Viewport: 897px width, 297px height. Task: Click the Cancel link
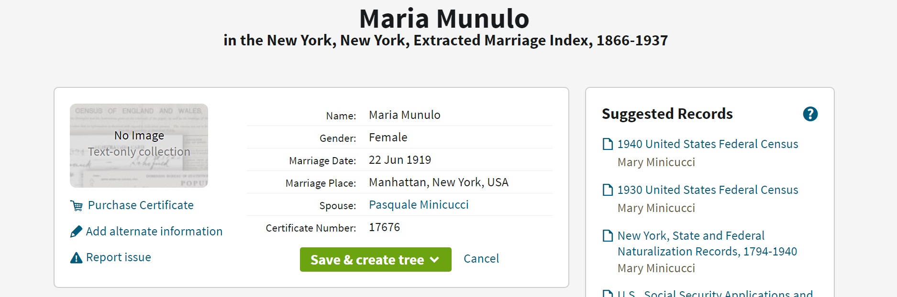[481, 259]
